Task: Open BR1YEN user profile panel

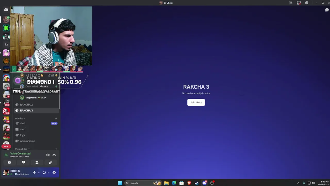Action: pyautogui.click(x=17, y=173)
